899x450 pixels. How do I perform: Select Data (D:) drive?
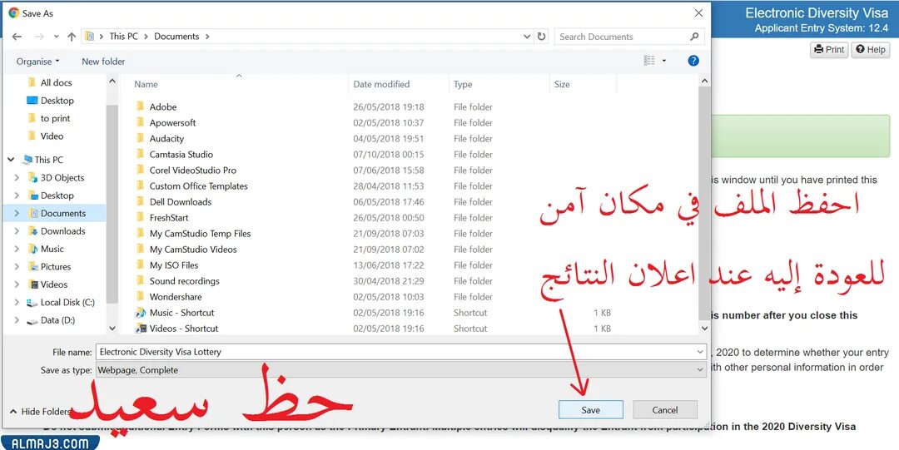pos(58,320)
